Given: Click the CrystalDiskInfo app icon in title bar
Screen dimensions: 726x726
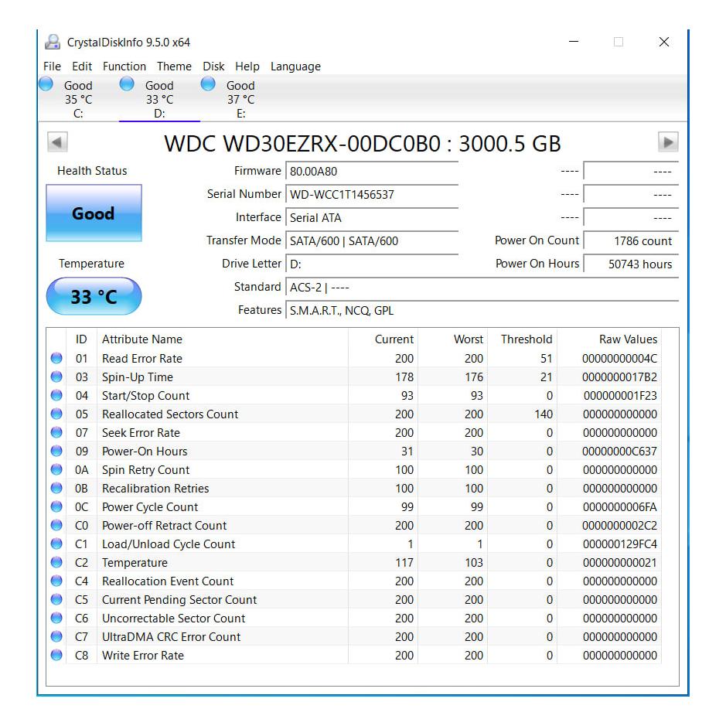Looking at the screenshot, I should [53, 43].
